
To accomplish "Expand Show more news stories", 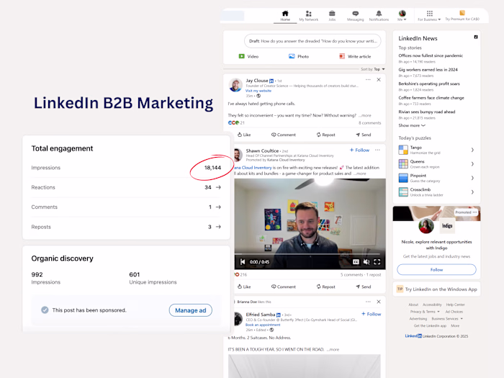I will click(x=412, y=126).
